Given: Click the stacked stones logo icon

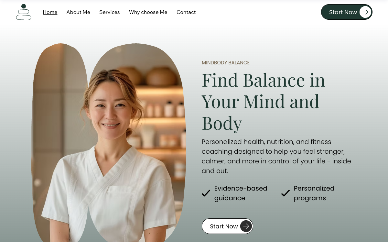Looking at the screenshot, I should click(x=24, y=12).
